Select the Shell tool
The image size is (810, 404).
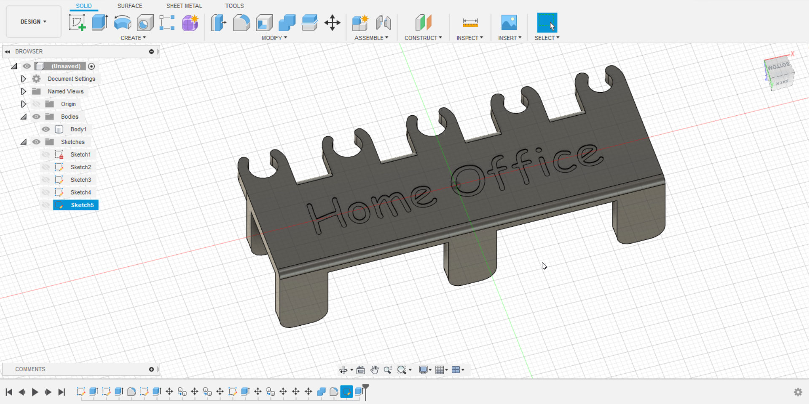264,23
